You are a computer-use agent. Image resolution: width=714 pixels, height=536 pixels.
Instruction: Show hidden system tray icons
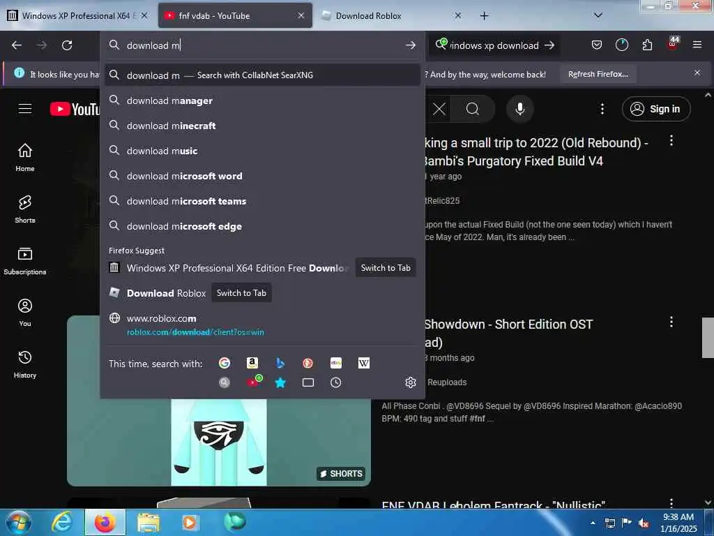pos(593,522)
